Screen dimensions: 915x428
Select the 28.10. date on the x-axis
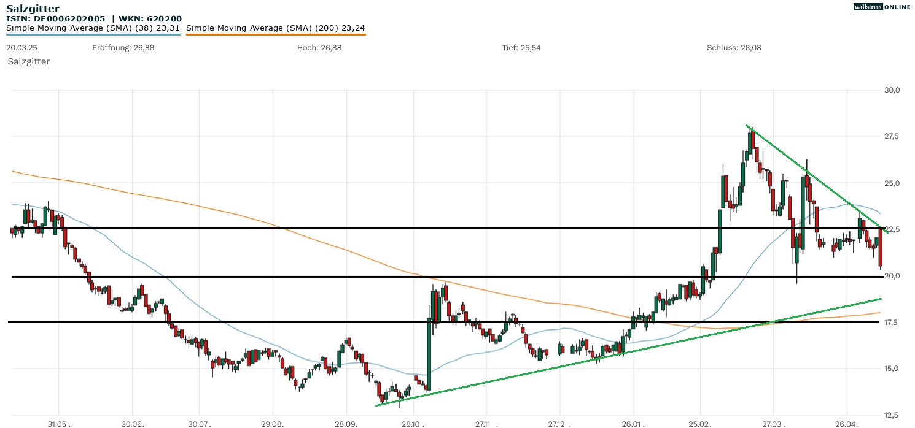pos(413,424)
